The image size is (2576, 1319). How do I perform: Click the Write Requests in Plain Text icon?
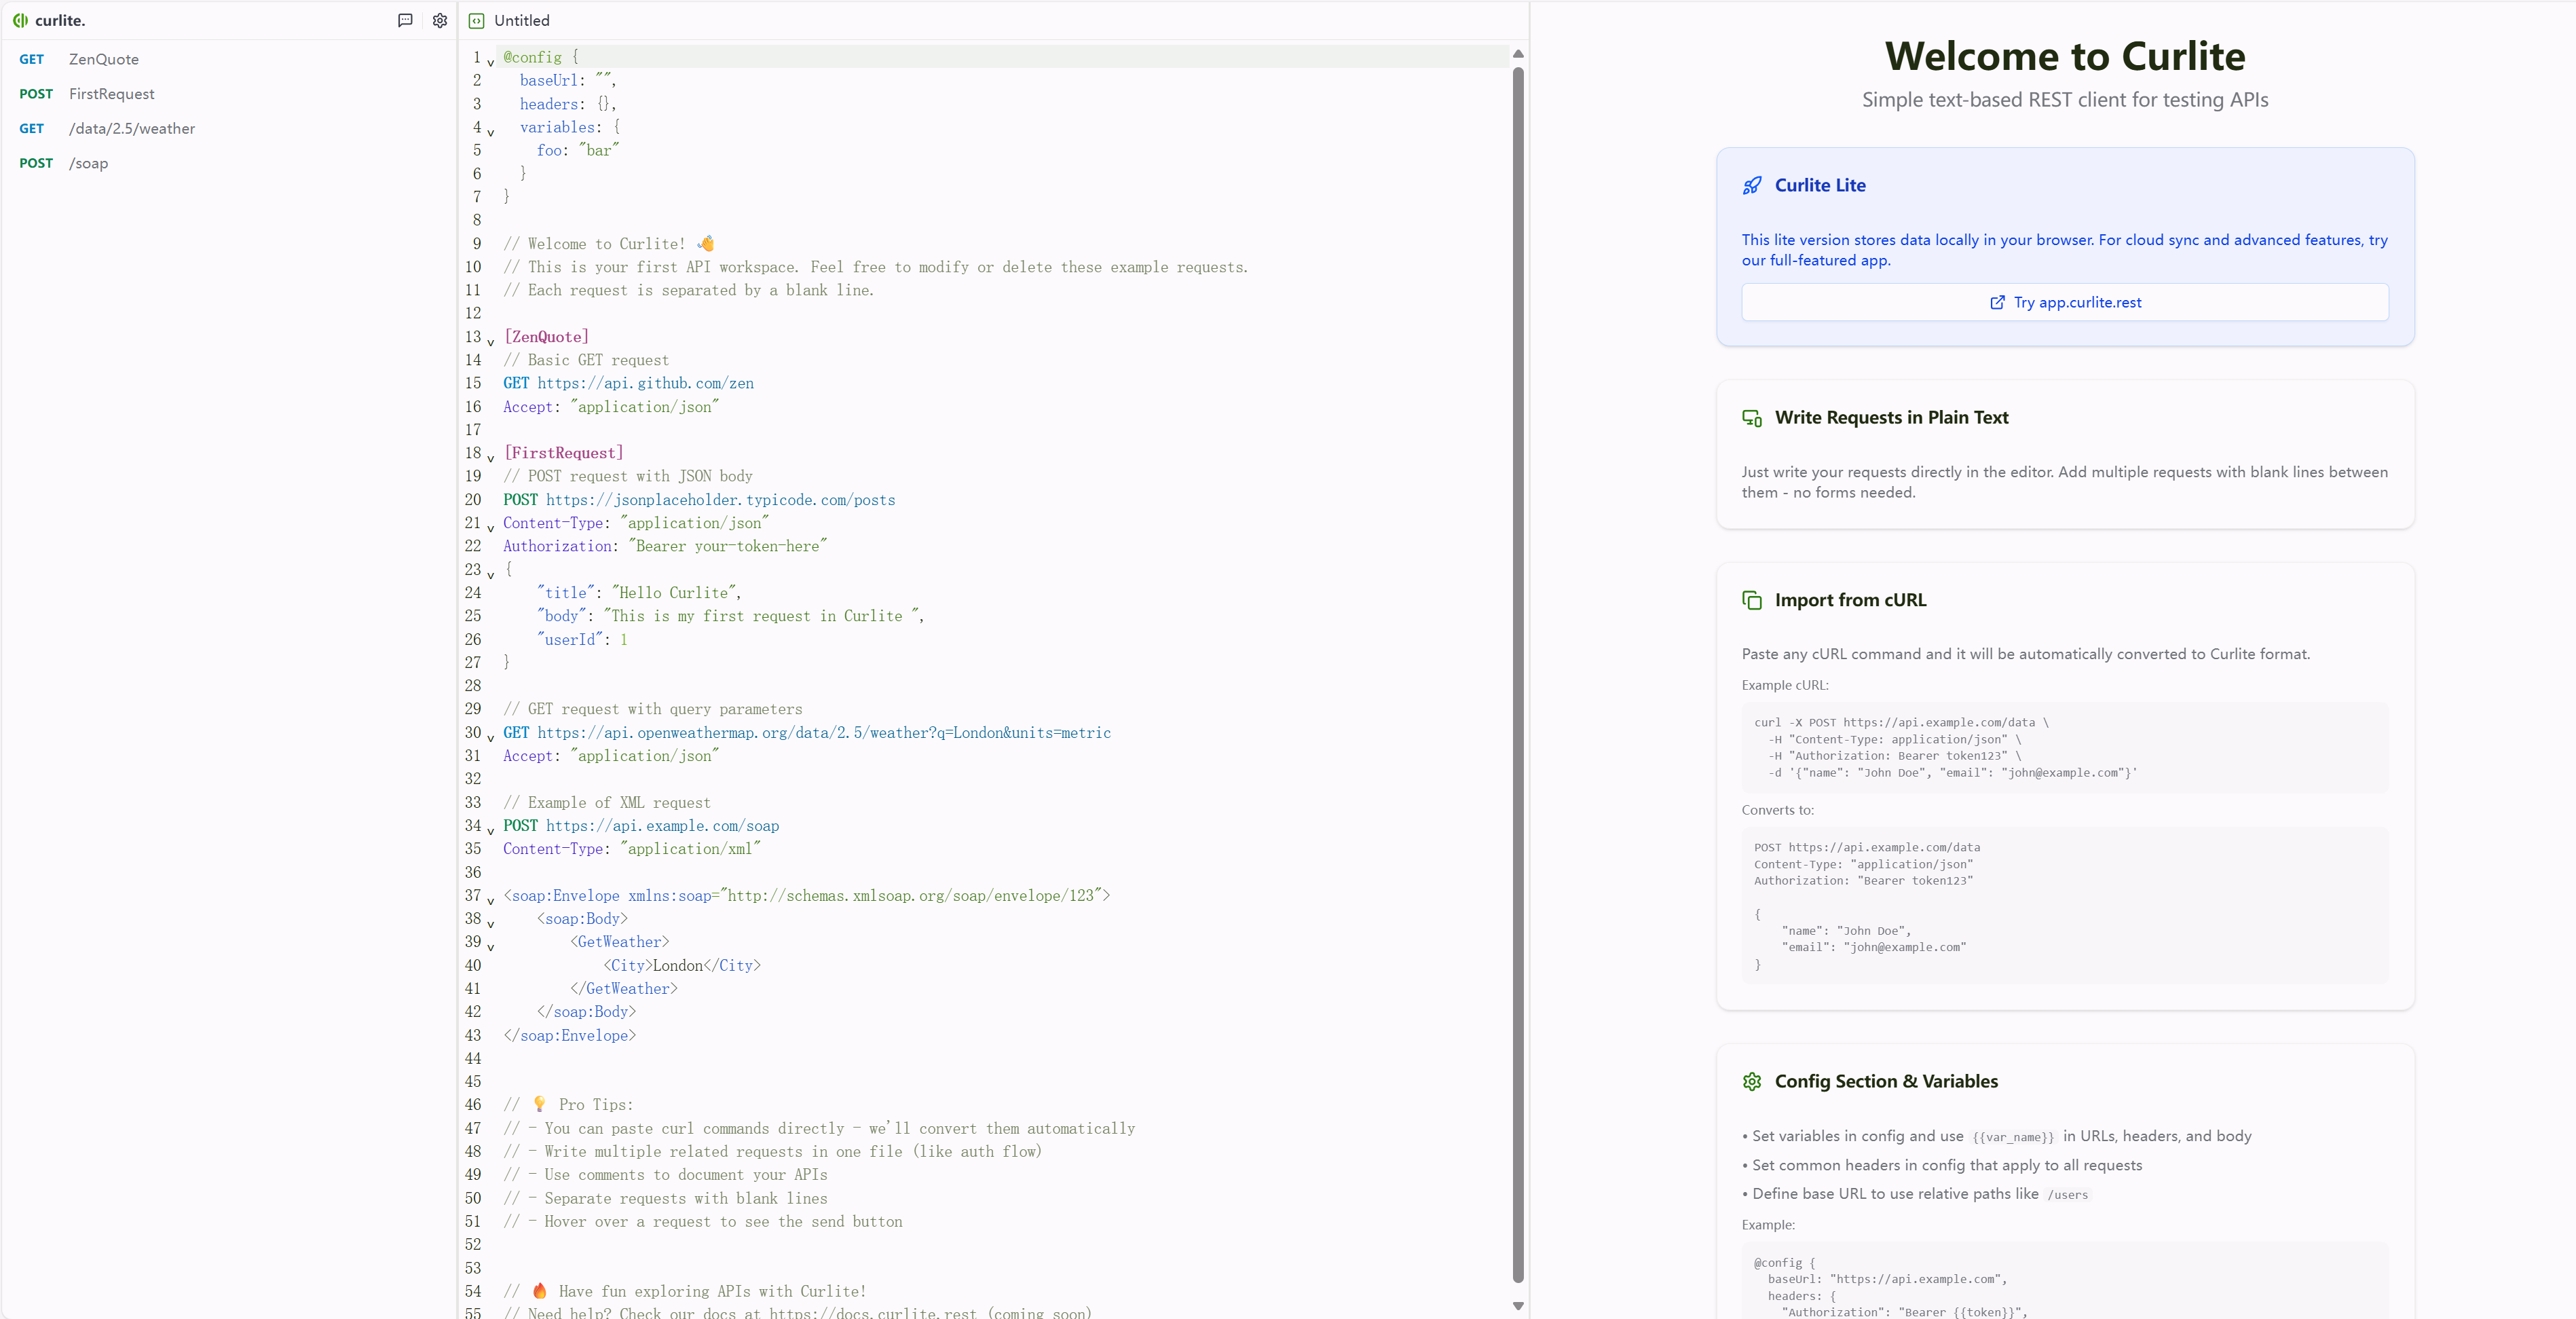(1752, 418)
